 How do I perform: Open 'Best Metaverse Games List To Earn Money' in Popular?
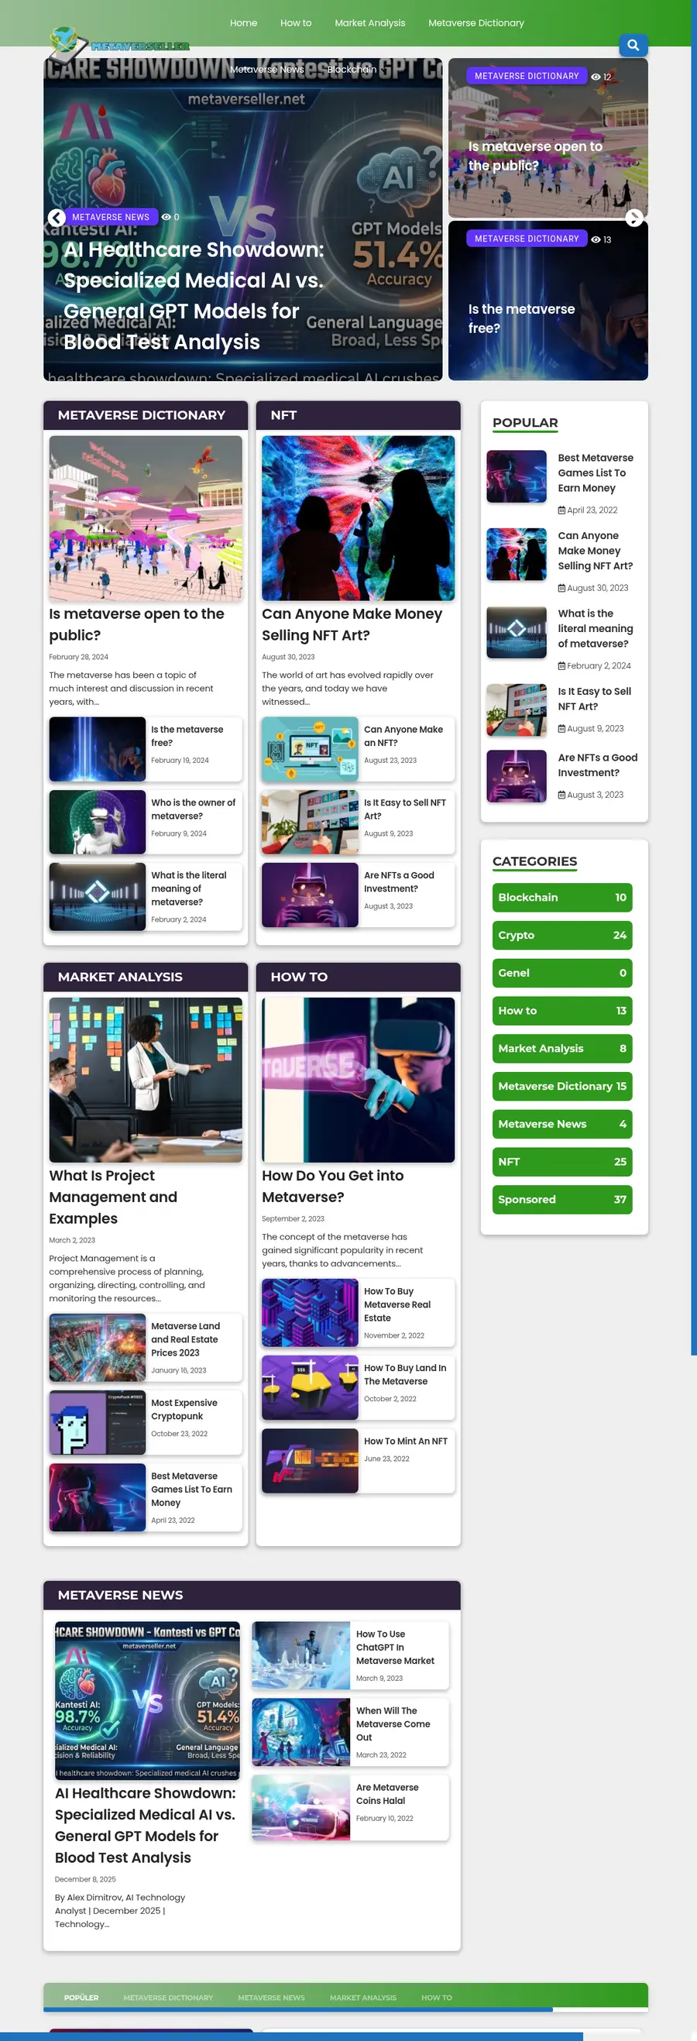coord(596,473)
